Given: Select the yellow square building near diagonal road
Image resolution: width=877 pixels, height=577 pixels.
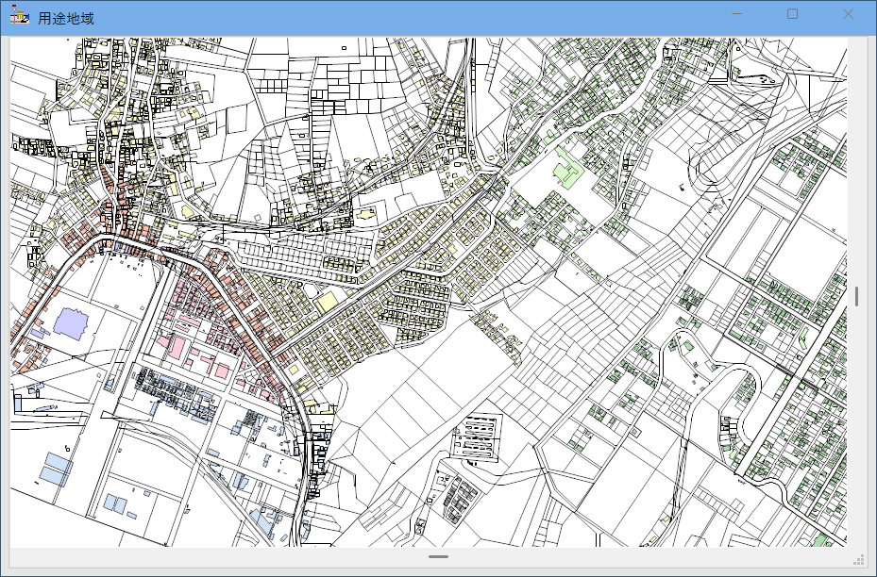Looking at the screenshot, I should point(327,303).
